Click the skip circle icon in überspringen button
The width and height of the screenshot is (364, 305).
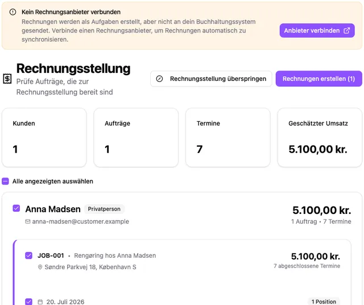click(x=159, y=79)
